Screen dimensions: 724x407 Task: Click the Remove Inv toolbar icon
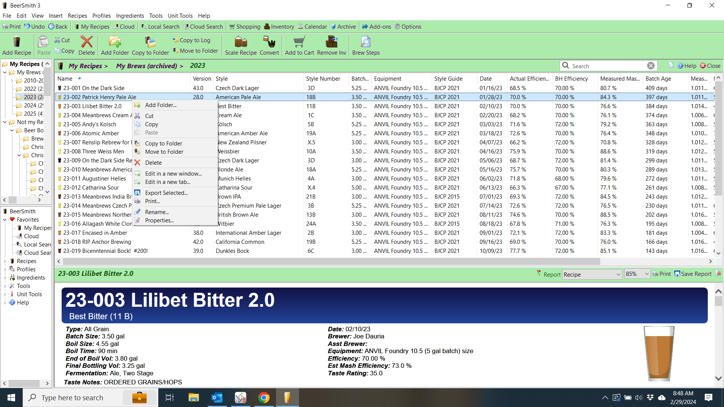[x=331, y=46]
